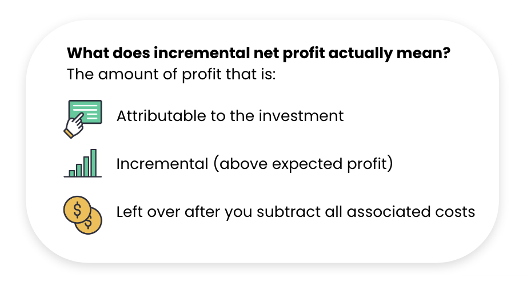Select the line 'The amount of profit that is:'
The width and height of the screenshot is (527, 290).
[x=171, y=74]
